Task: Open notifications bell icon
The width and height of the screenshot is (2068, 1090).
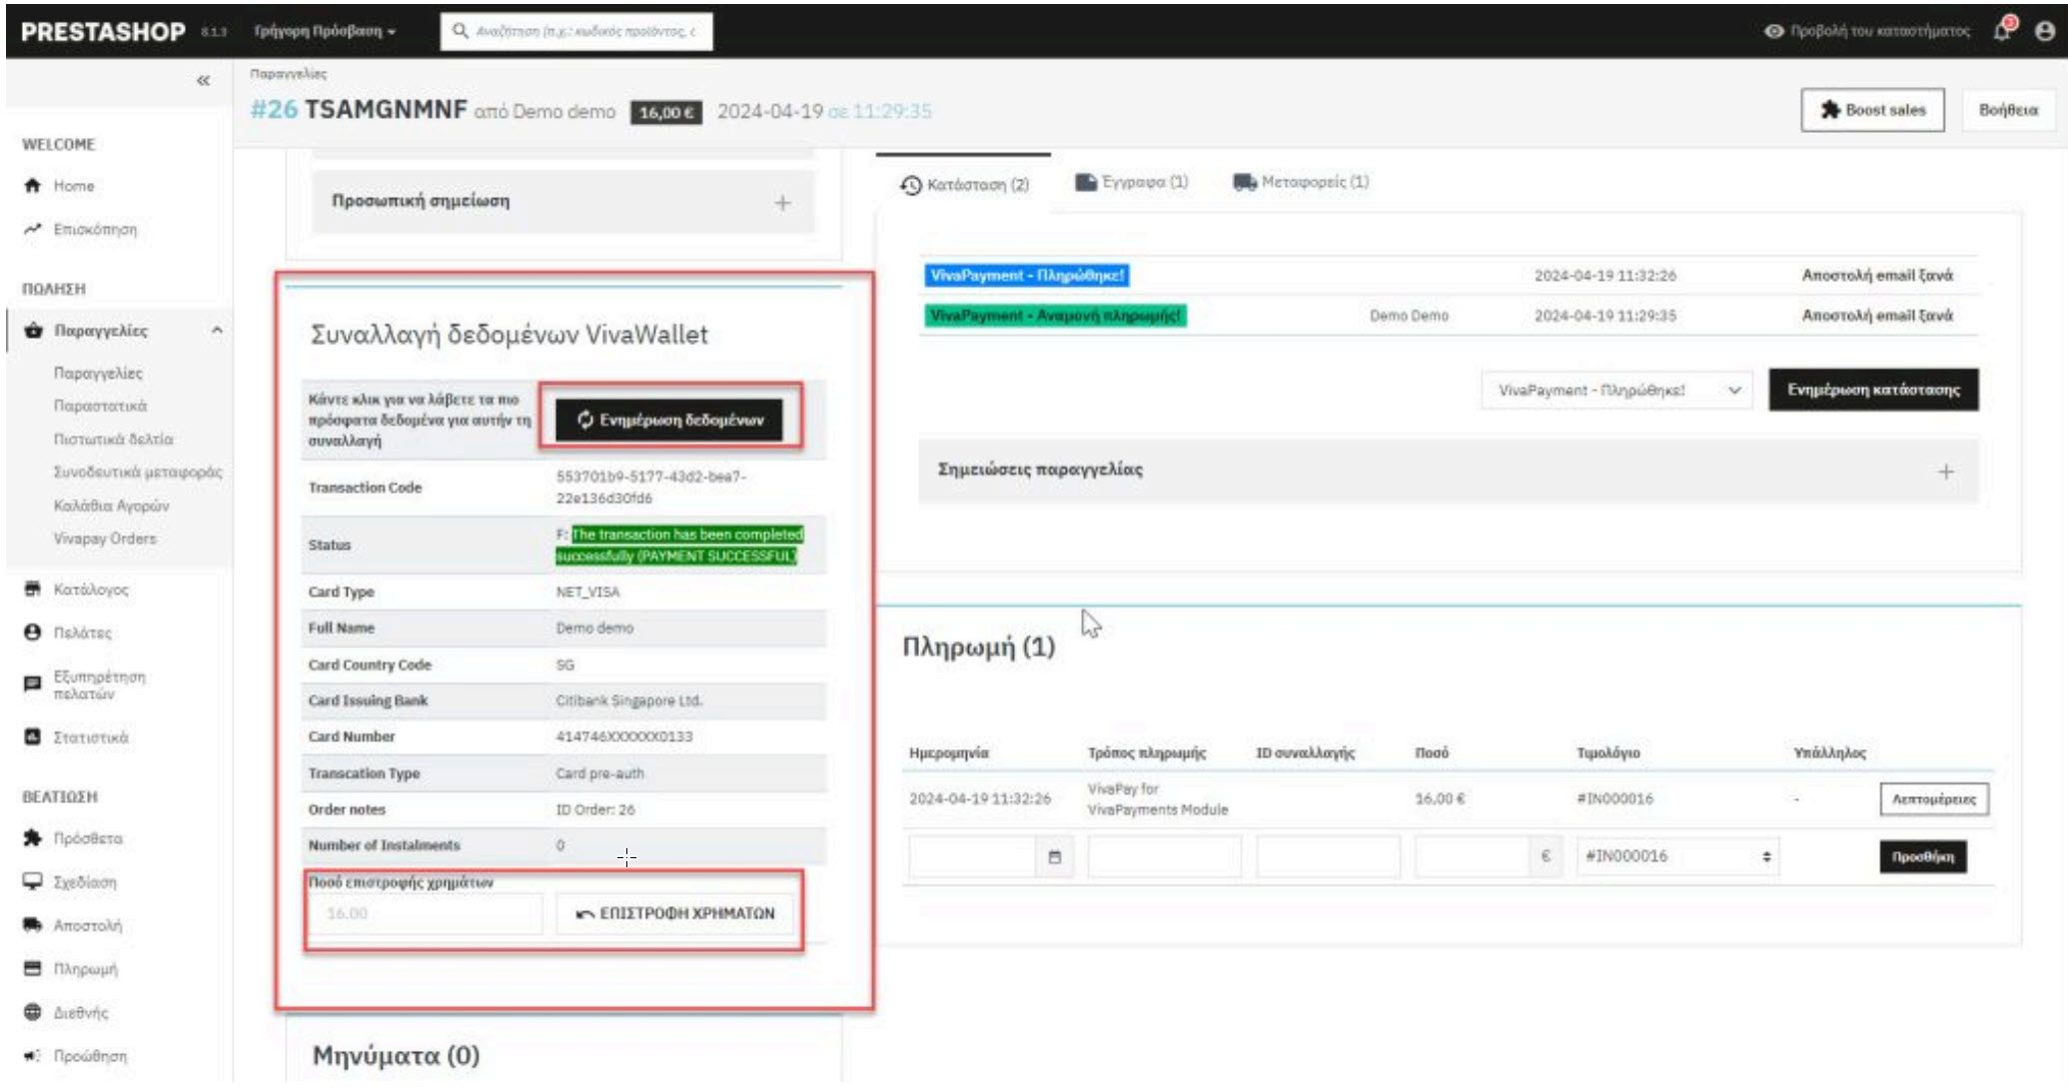Action: (2003, 30)
